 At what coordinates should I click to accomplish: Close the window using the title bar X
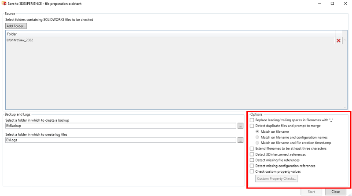point(345,4)
